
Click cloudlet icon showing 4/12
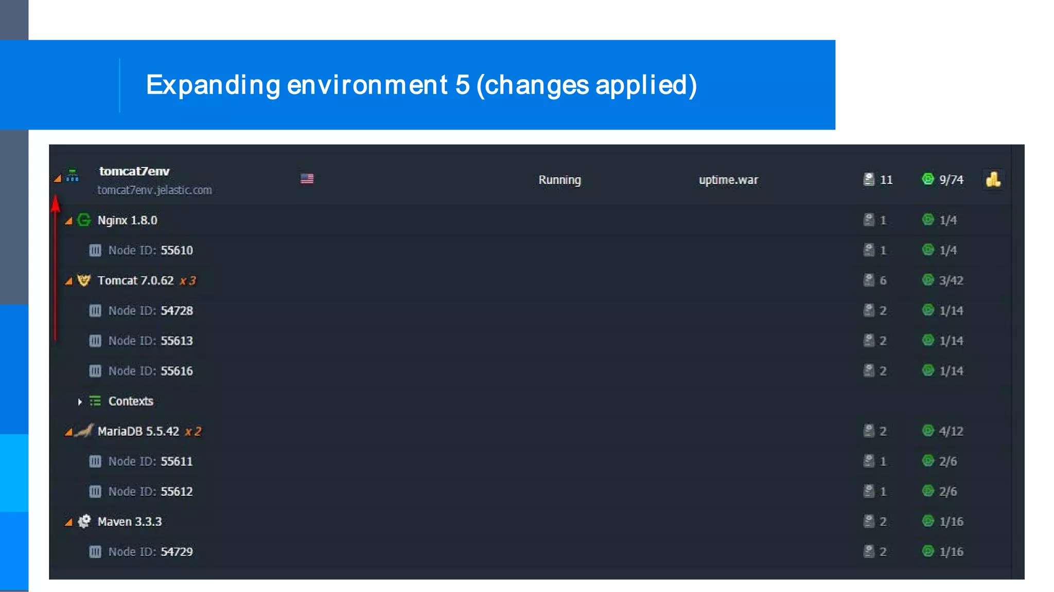coord(928,431)
